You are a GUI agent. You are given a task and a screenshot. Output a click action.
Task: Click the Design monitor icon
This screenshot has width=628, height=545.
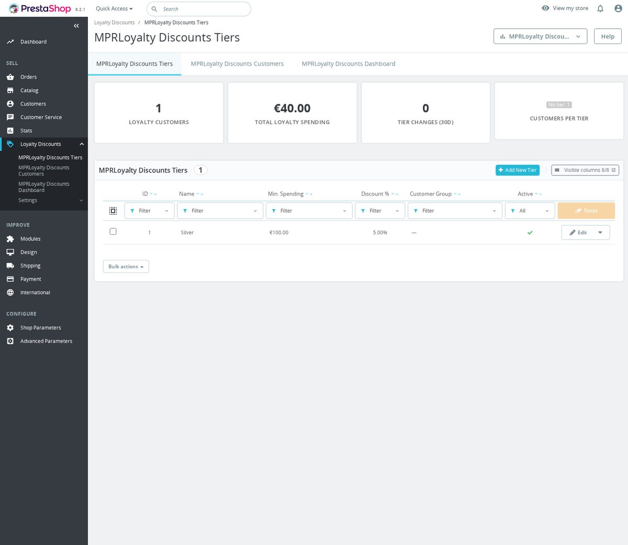click(10, 252)
